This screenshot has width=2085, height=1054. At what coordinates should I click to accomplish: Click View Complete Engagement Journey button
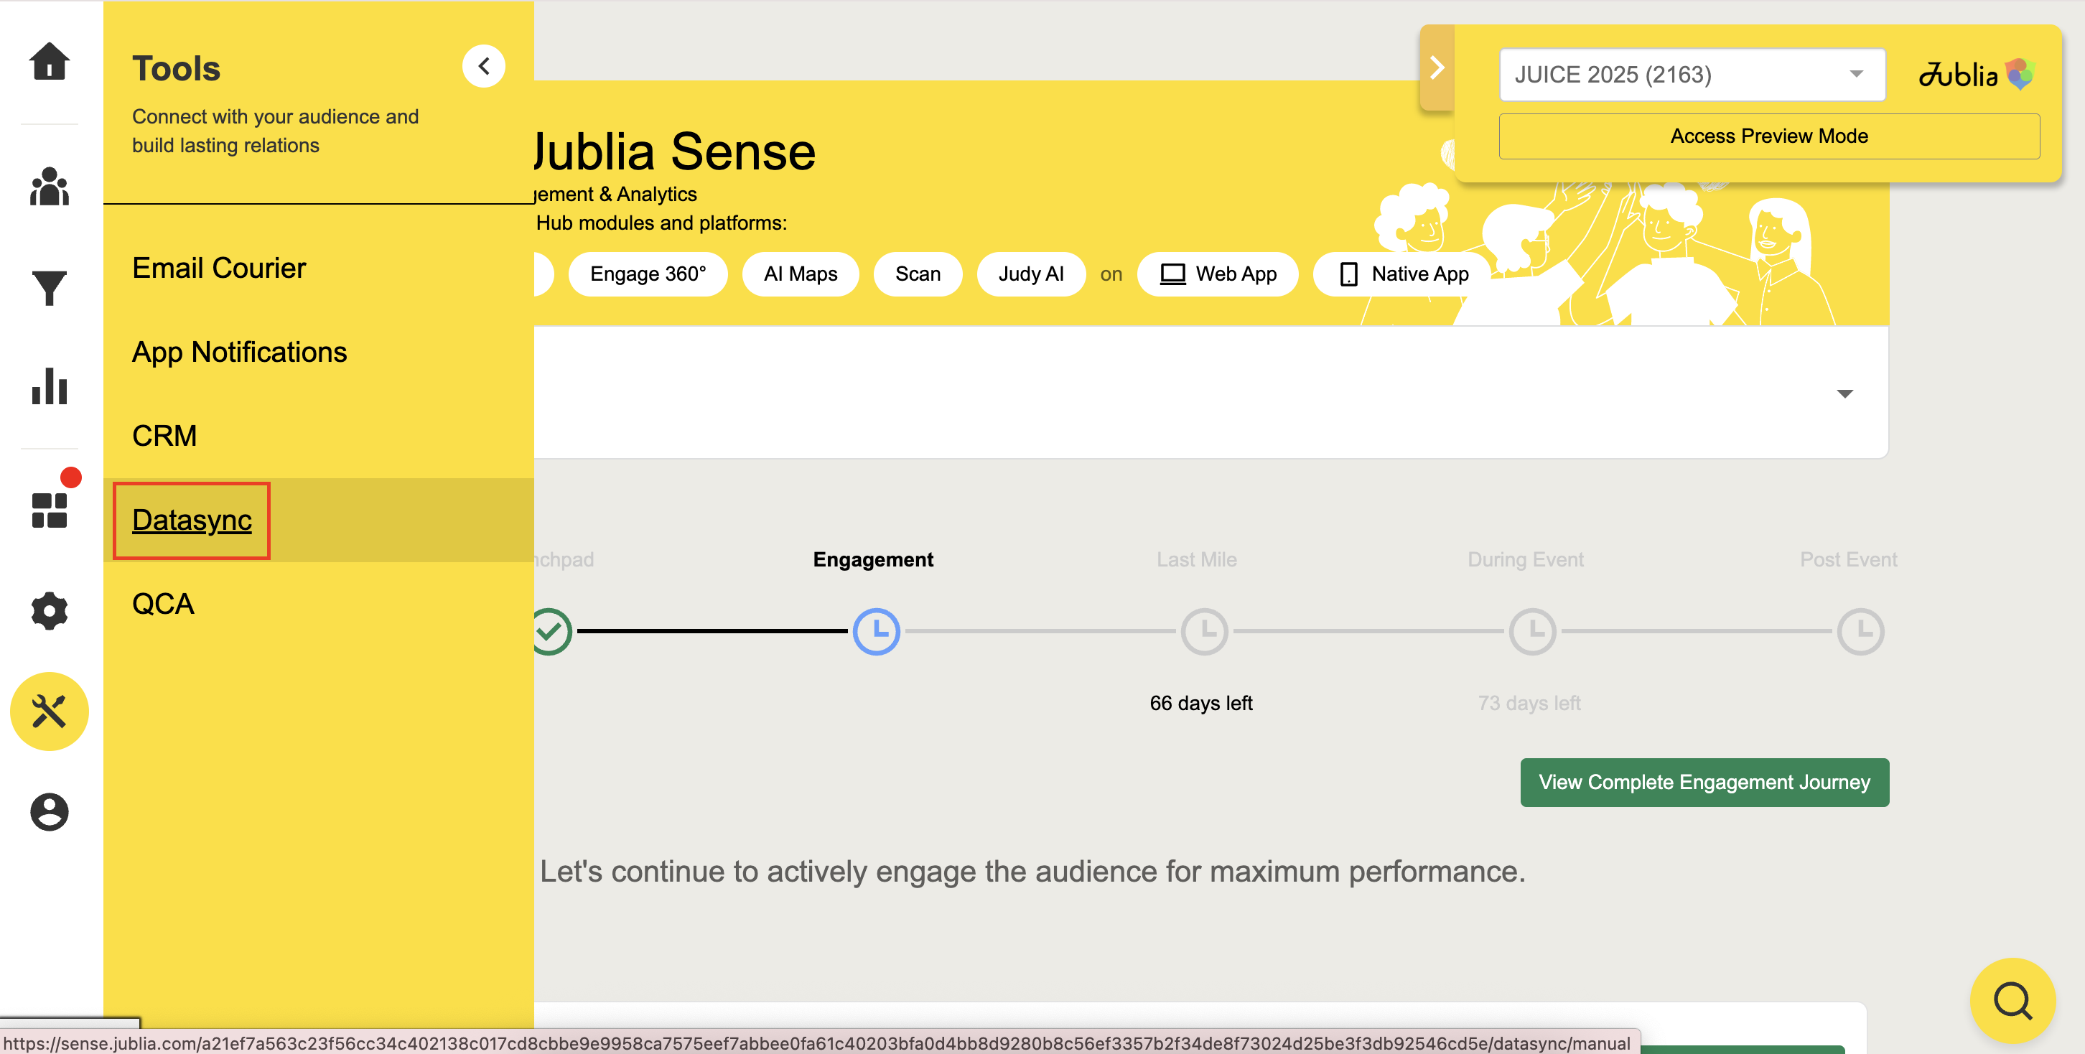(1704, 782)
